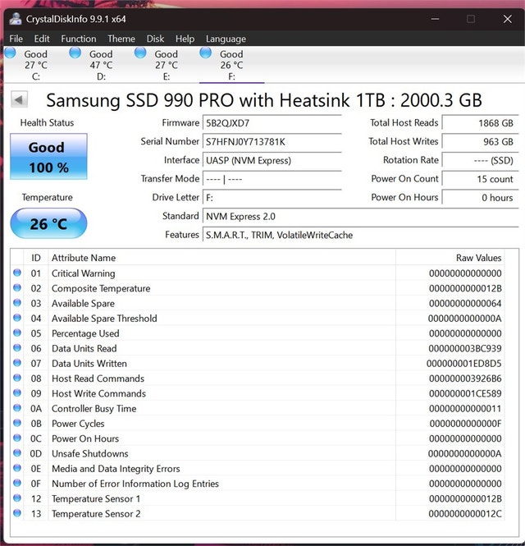The height and width of the screenshot is (546, 525).
Task: Click the blue health icon for drive D:
Action: (x=75, y=53)
